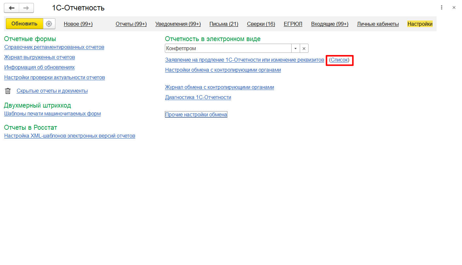The height and width of the screenshot is (265, 462).
Task: Open Настройка XML-шаблонов электронных версий отчетов
Action: (70, 136)
